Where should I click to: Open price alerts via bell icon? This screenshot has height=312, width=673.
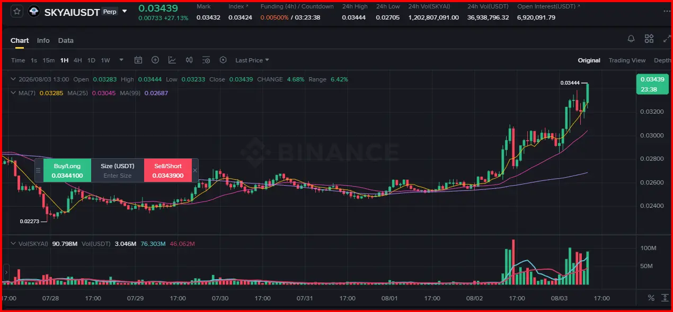(x=631, y=39)
